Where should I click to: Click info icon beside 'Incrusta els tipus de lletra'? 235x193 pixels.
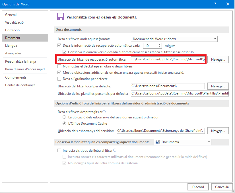point(115,150)
